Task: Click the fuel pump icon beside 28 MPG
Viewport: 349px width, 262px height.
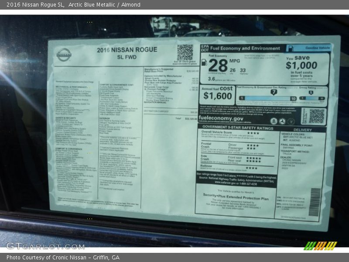Action: (204, 62)
